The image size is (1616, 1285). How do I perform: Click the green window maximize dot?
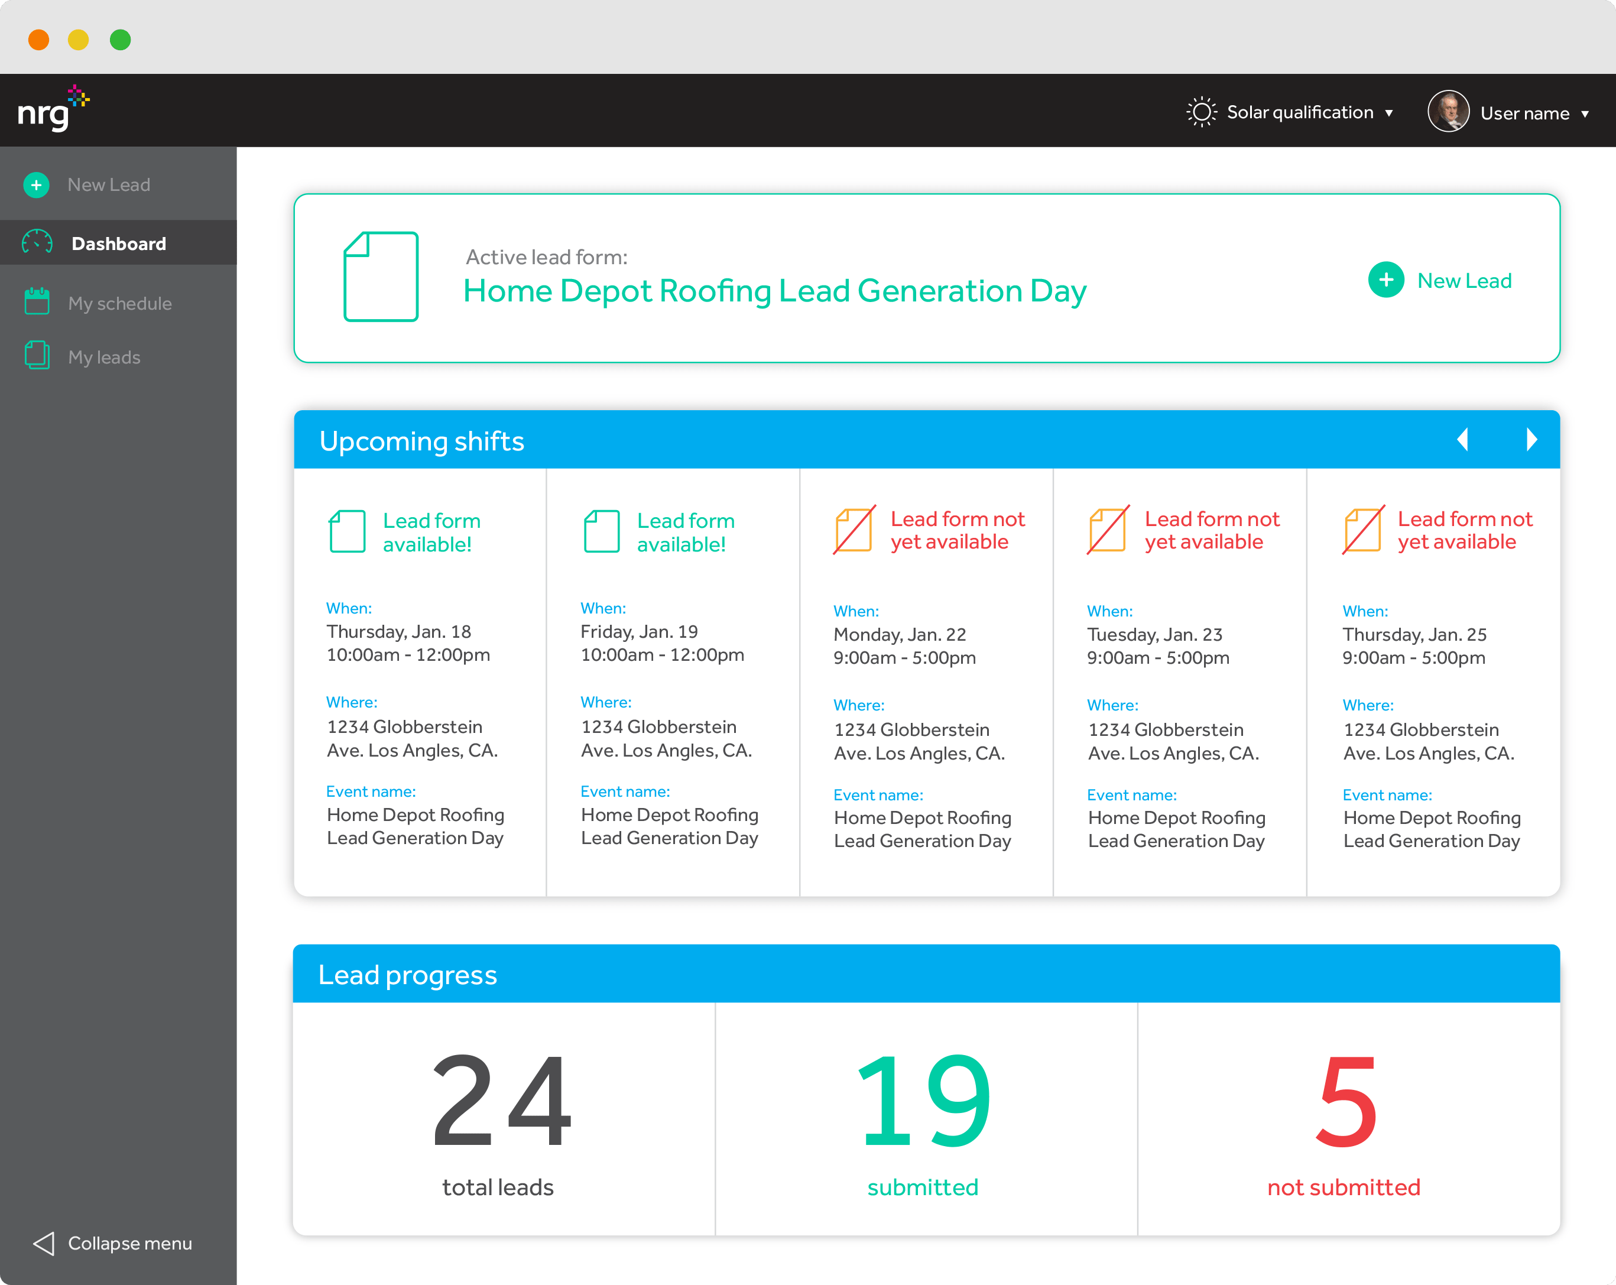click(x=120, y=39)
